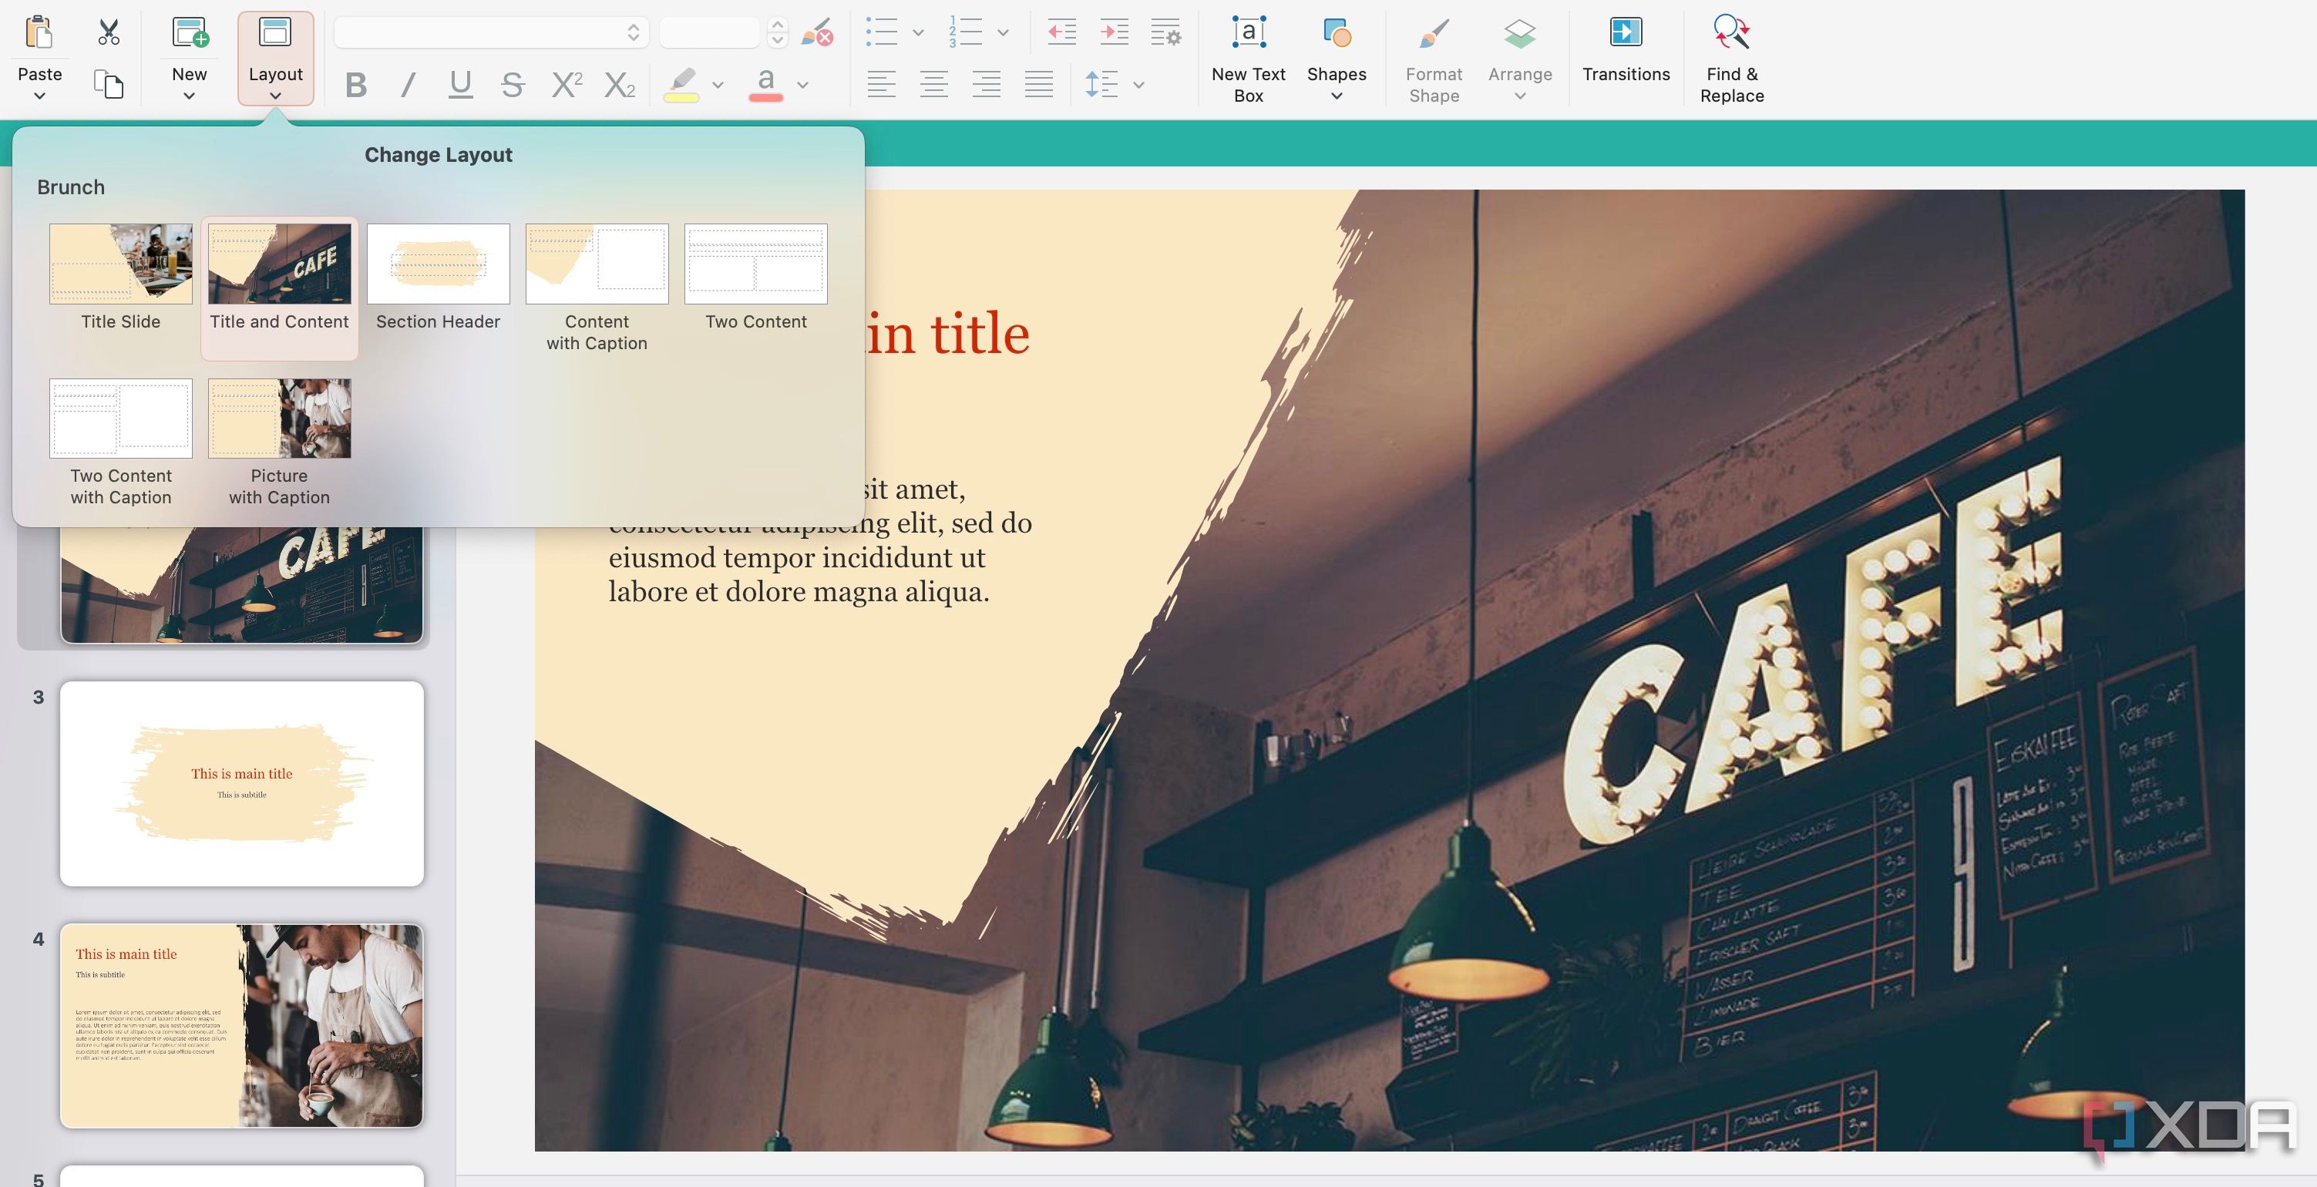Open numbering style dropdown arrow

pyautogui.click(x=1003, y=33)
